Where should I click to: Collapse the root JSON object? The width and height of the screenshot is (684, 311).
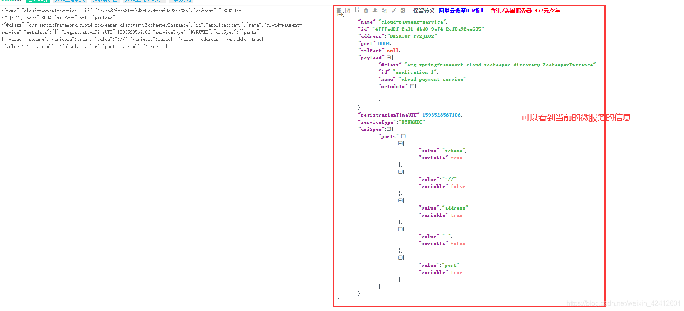tap(339, 15)
